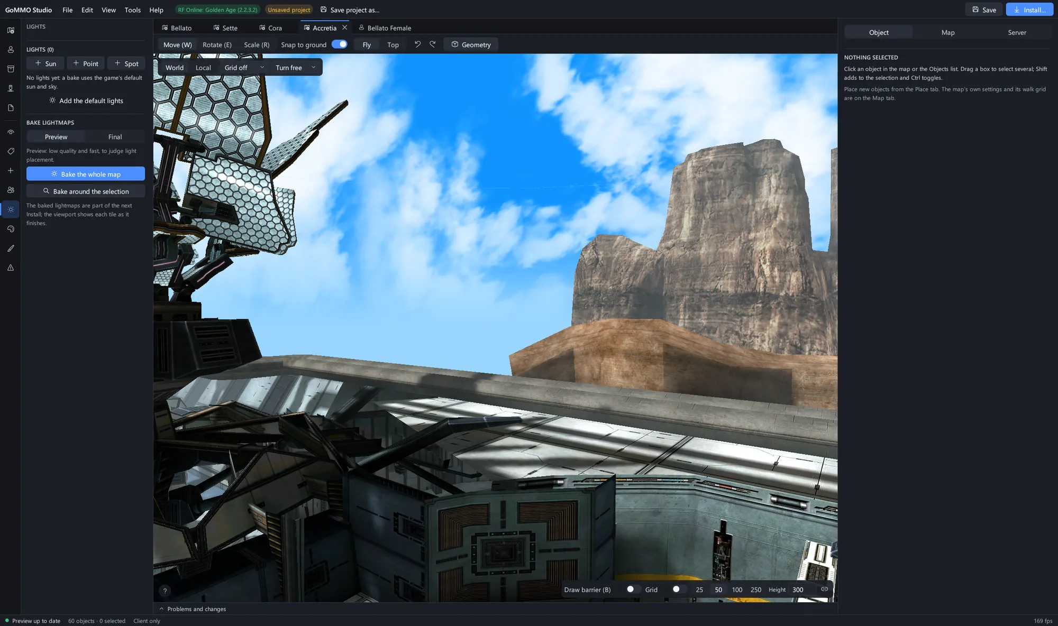Click the link icon beside Height field
1058x626 pixels.
824,589
